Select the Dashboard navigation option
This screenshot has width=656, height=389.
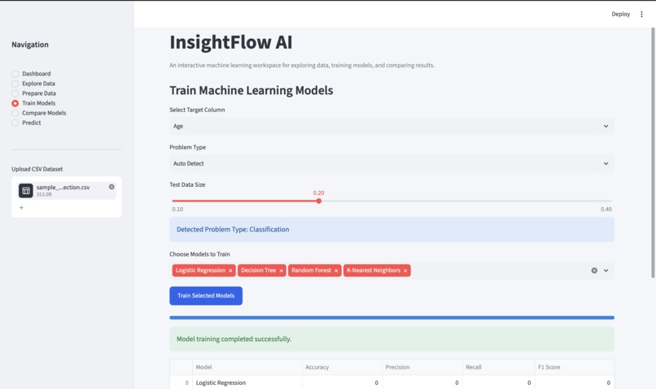(32, 73)
